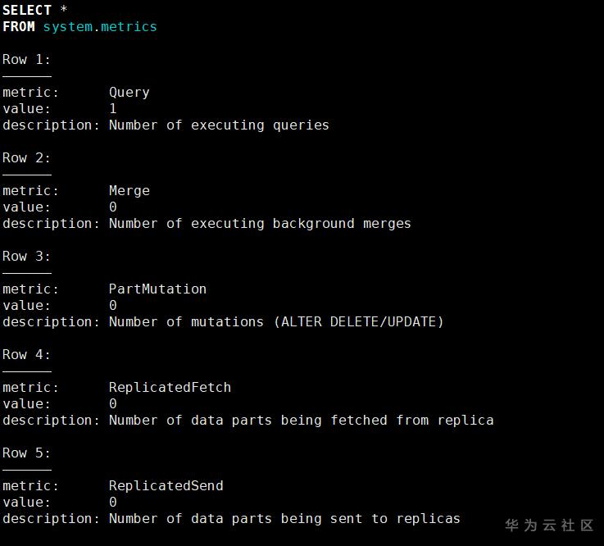
Task: Click the '(ALTER DELETE/UPDATE)' text
Action: pyautogui.click(x=358, y=321)
